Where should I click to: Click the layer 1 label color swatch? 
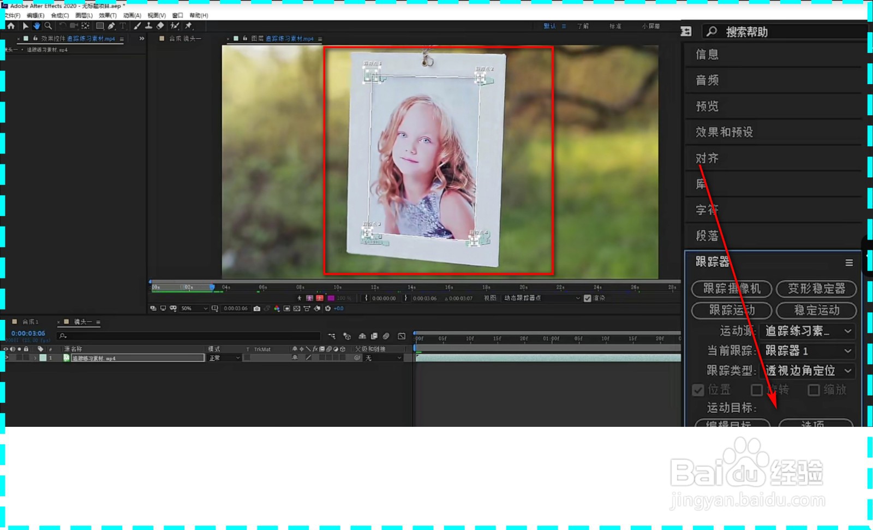click(43, 358)
